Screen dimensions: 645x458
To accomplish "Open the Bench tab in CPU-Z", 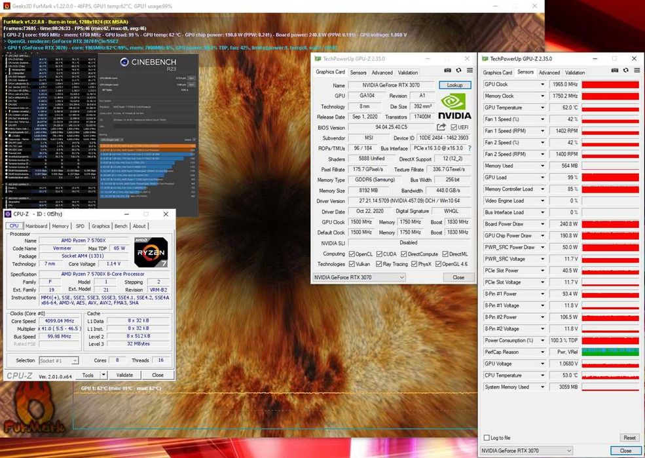I will [x=120, y=226].
